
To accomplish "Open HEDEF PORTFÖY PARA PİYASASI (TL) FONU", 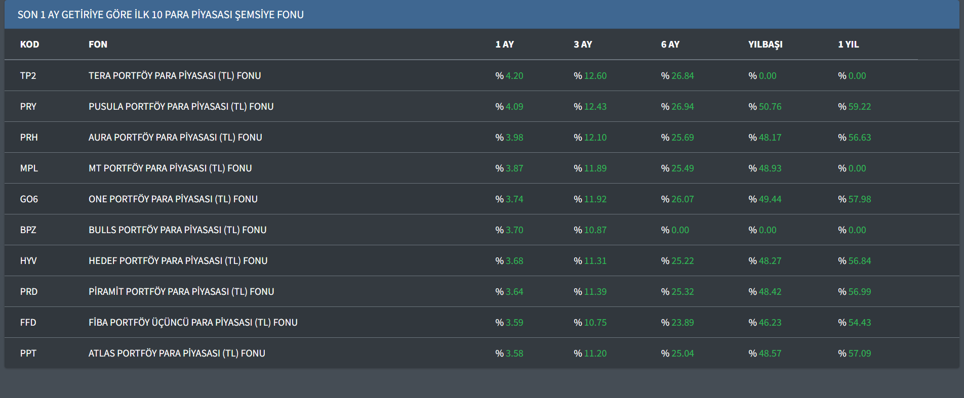I will pos(178,261).
